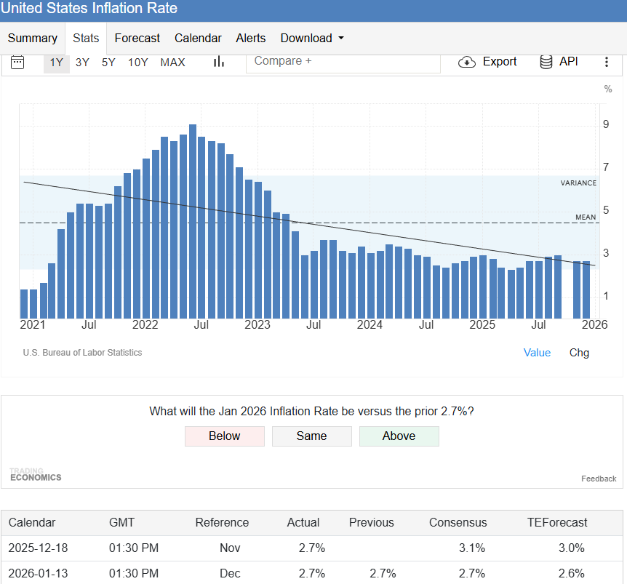Expand the Download dropdown menu

(x=312, y=38)
